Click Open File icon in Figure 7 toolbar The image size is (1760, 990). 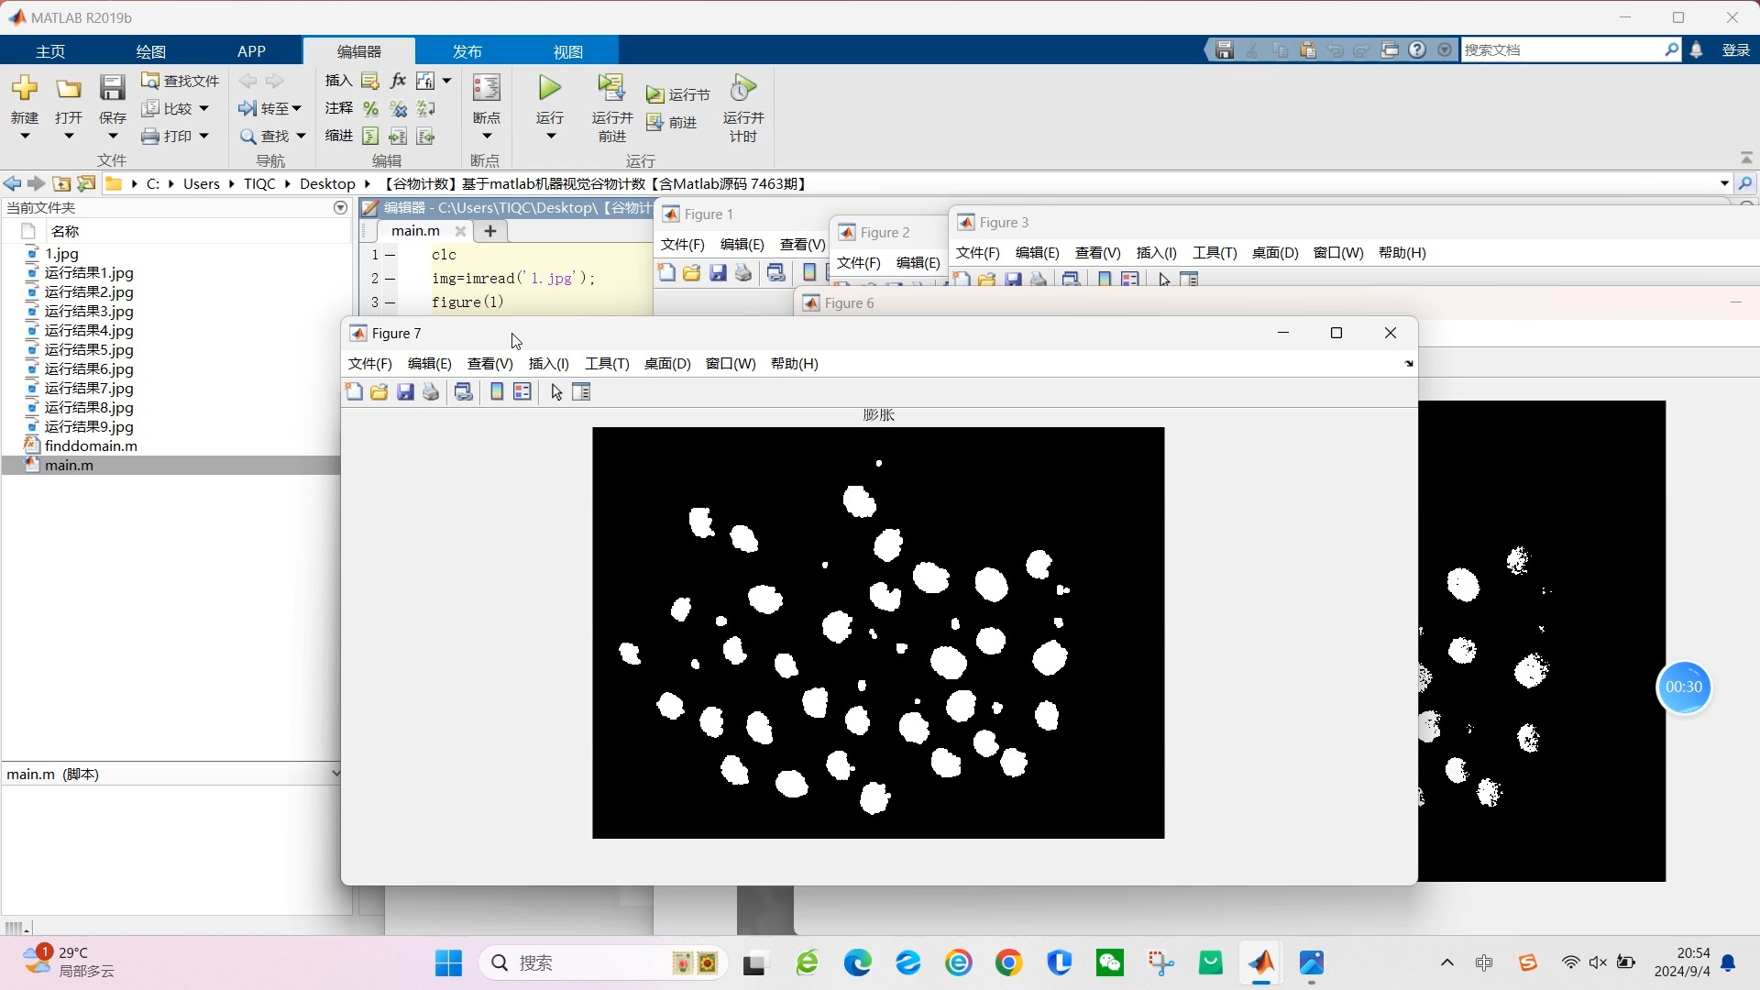[379, 392]
